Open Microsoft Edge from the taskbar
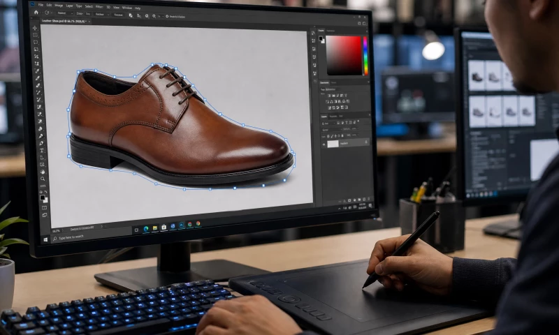The image size is (559, 335). pos(146,229)
